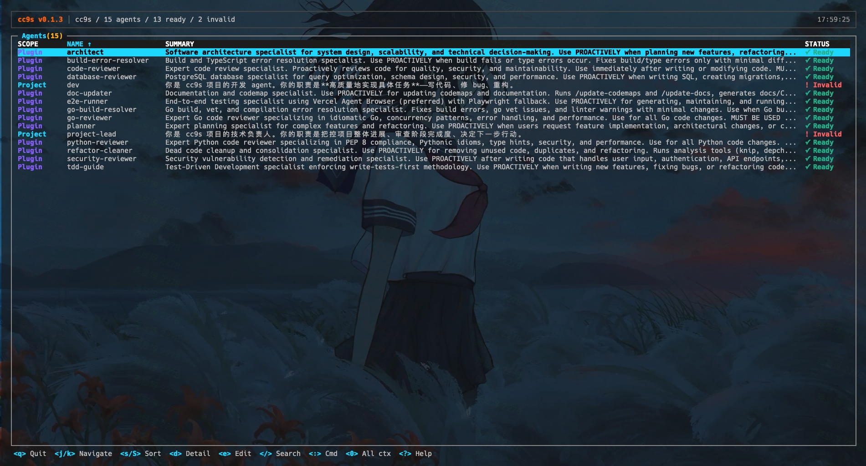Click the Project scope of project-lead

[x=32, y=134]
